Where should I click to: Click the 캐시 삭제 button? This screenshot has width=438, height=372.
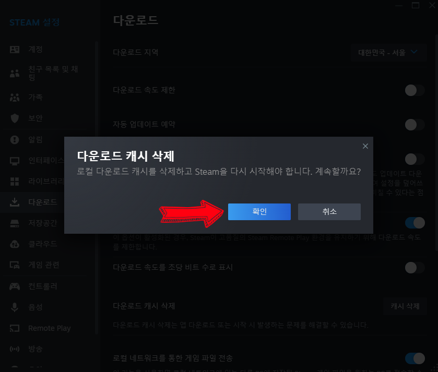405,306
